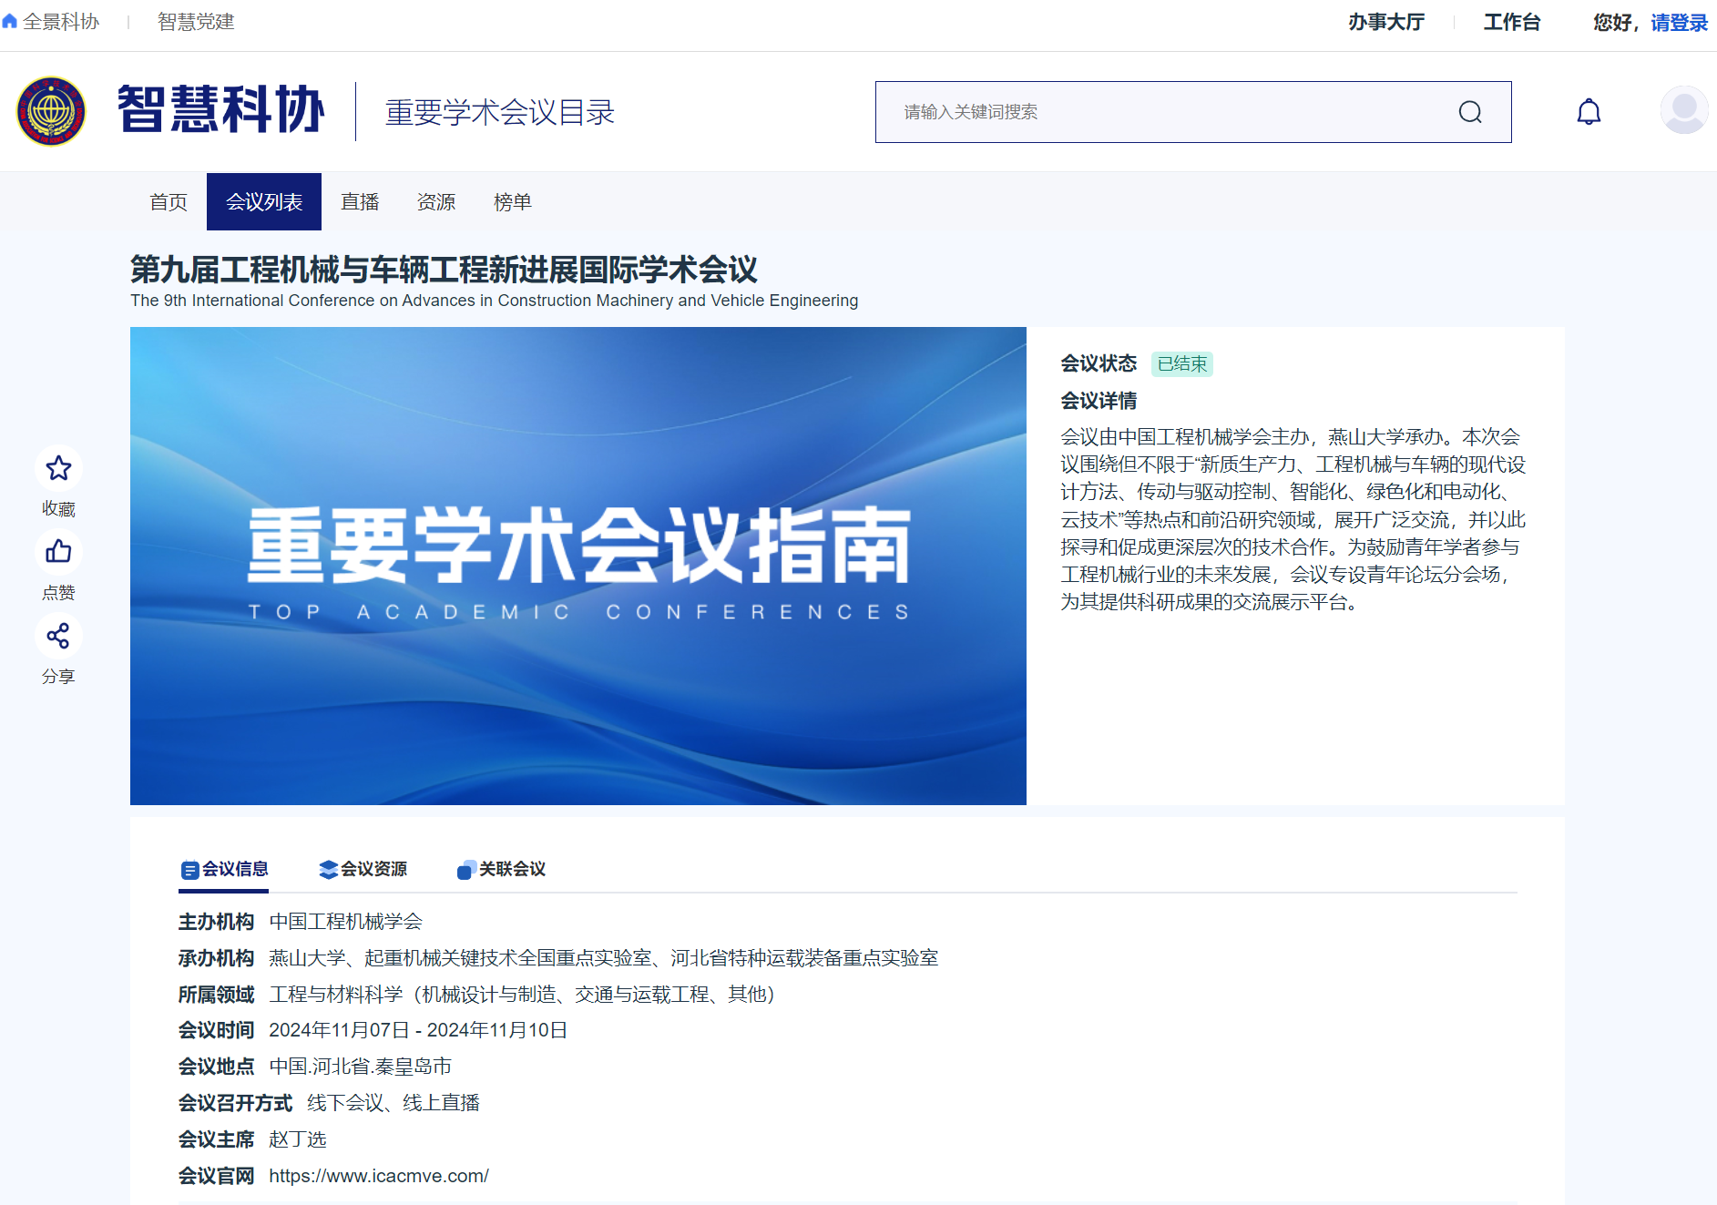Click 线下会议、线上直播 format text

pos(393,1103)
